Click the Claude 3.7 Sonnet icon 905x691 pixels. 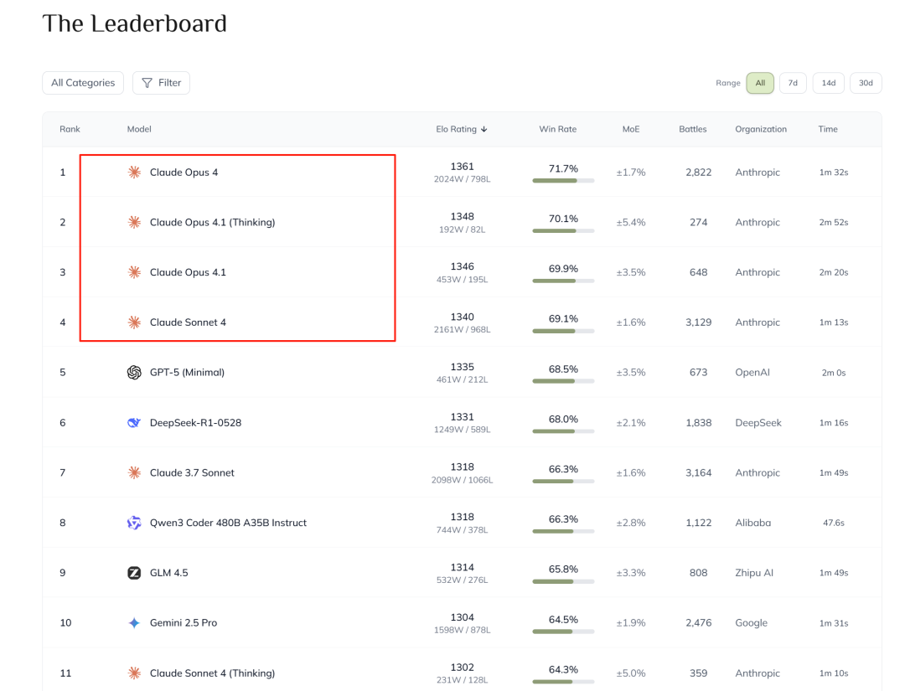click(134, 473)
